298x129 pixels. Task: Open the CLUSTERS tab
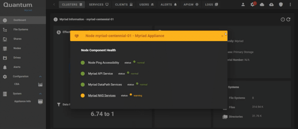pos(72,5)
